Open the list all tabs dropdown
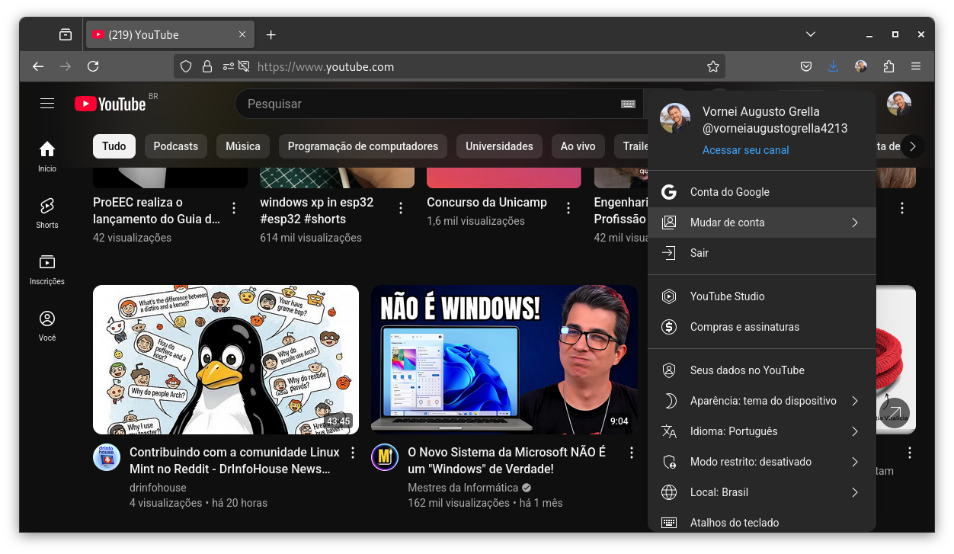This screenshot has height=554, width=954. pos(811,34)
